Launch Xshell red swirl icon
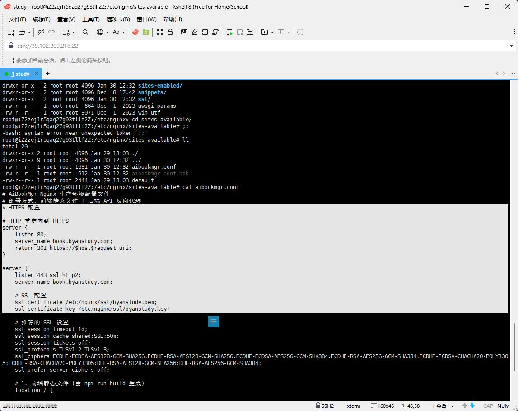Image resolution: width=518 pixels, height=411 pixels. pos(135,32)
